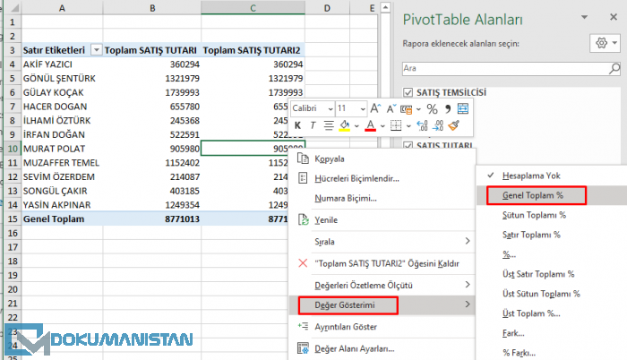Open the gear tools menu in PivotTable pane
Screen dimensions: 627x360
pos(605,43)
